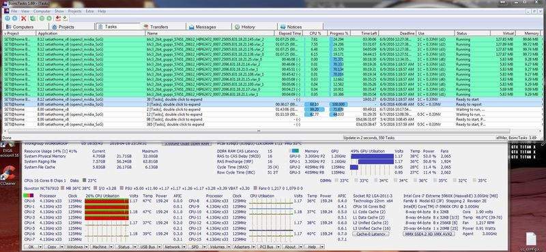Open the File menu
The height and width of the screenshot is (252, 546).
pos(14,12)
